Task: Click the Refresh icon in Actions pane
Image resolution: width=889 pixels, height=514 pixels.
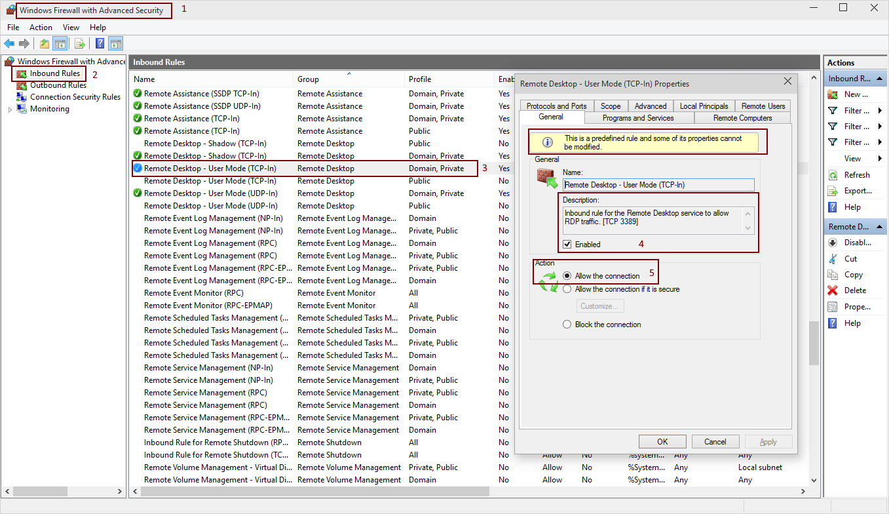Action: coord(833,175)
